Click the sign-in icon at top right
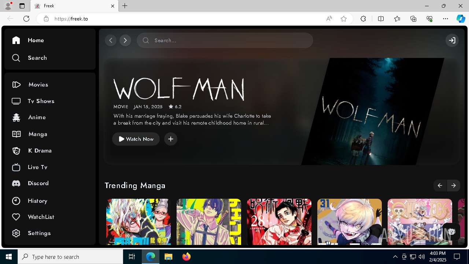 point(452,40)
